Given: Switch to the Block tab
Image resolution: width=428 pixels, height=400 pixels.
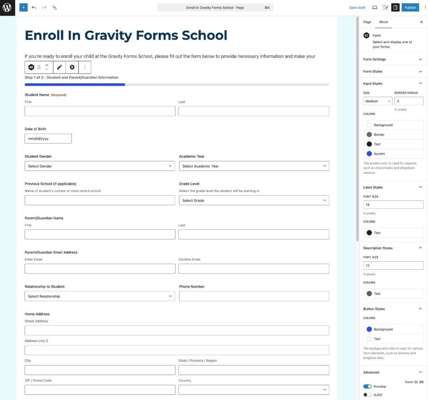Looking at the screenshot, I should [x=384, y=22].
